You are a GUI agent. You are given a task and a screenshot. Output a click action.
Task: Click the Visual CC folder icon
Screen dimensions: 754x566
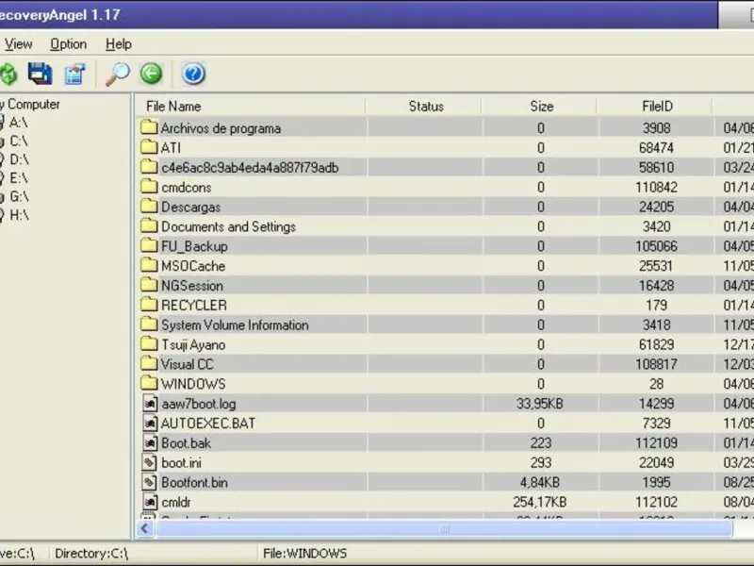149,363
